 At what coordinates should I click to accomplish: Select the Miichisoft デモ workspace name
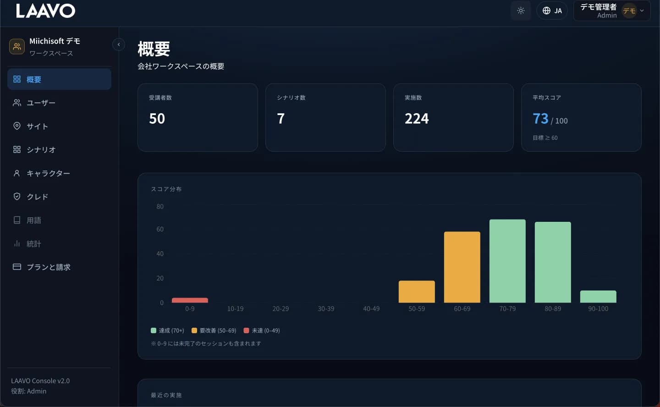click(55, 41)
